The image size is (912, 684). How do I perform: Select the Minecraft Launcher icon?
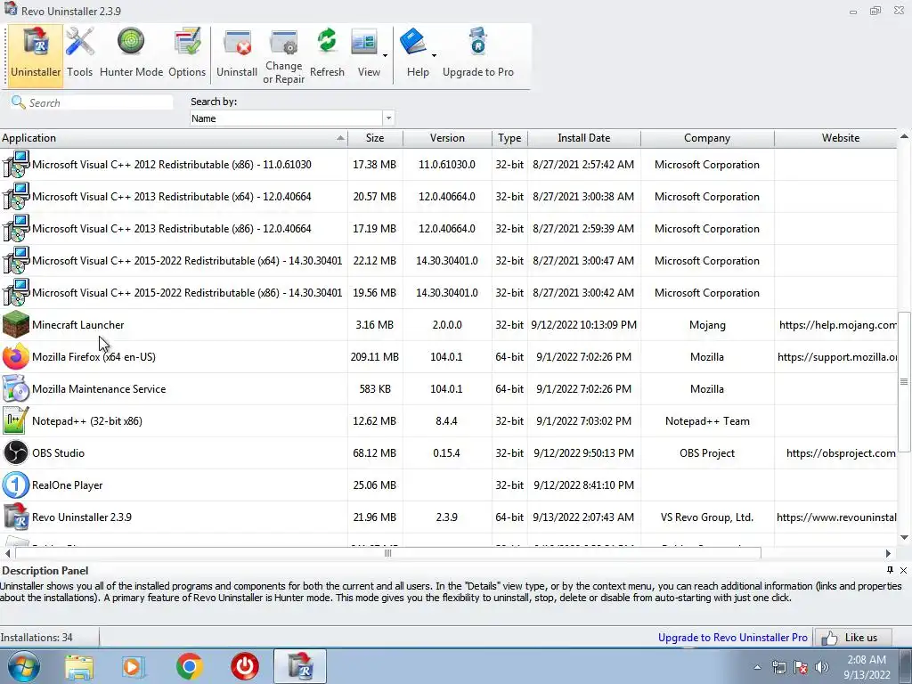click(x=16, y=324)
